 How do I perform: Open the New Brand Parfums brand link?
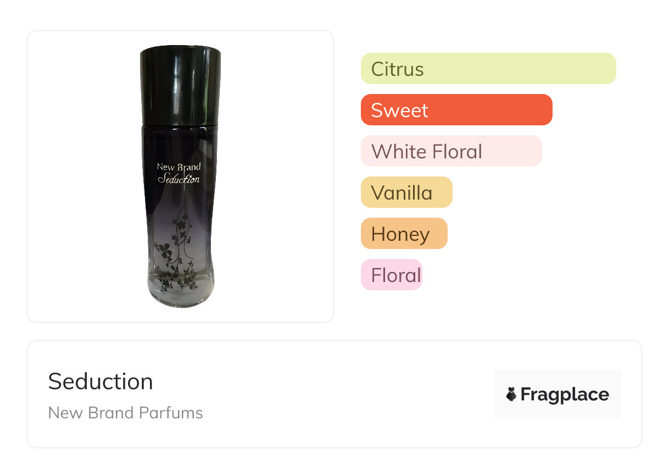click(x=125, y=413)
